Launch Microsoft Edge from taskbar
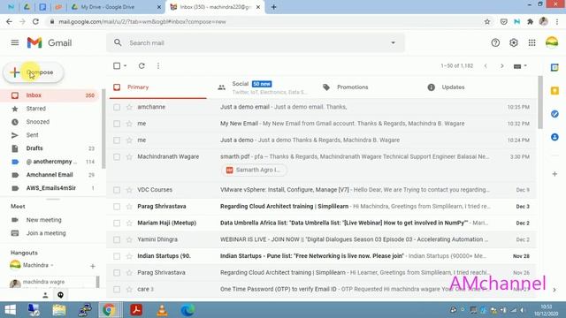The height and width of the screenshot is (318, 566). pyautogui.click(x=187, y=310)
